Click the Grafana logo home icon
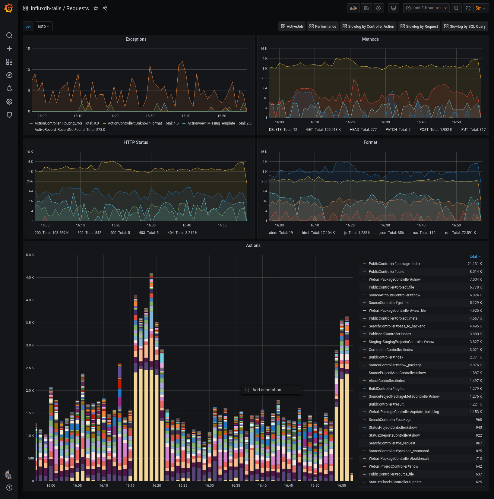 point(9,8)
